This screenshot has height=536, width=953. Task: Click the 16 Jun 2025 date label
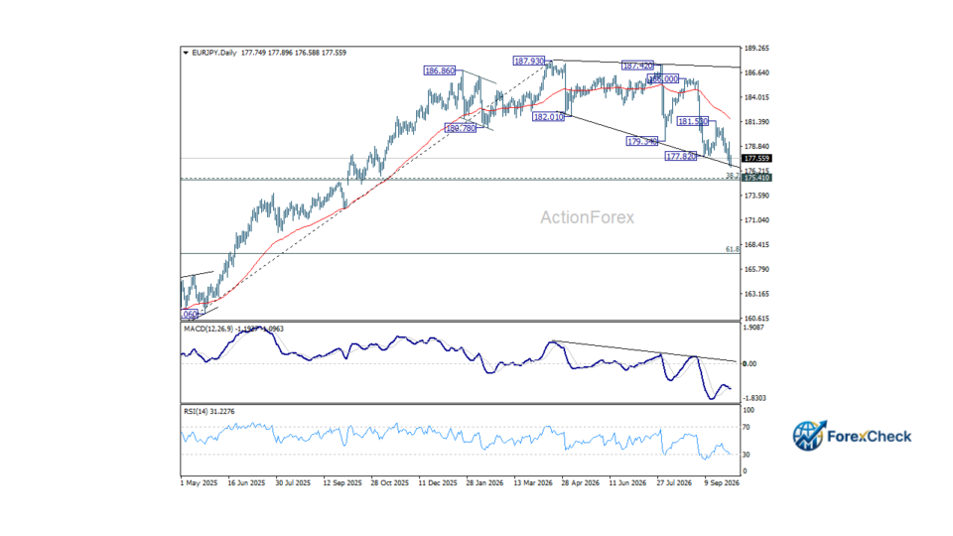click(246, 483)
